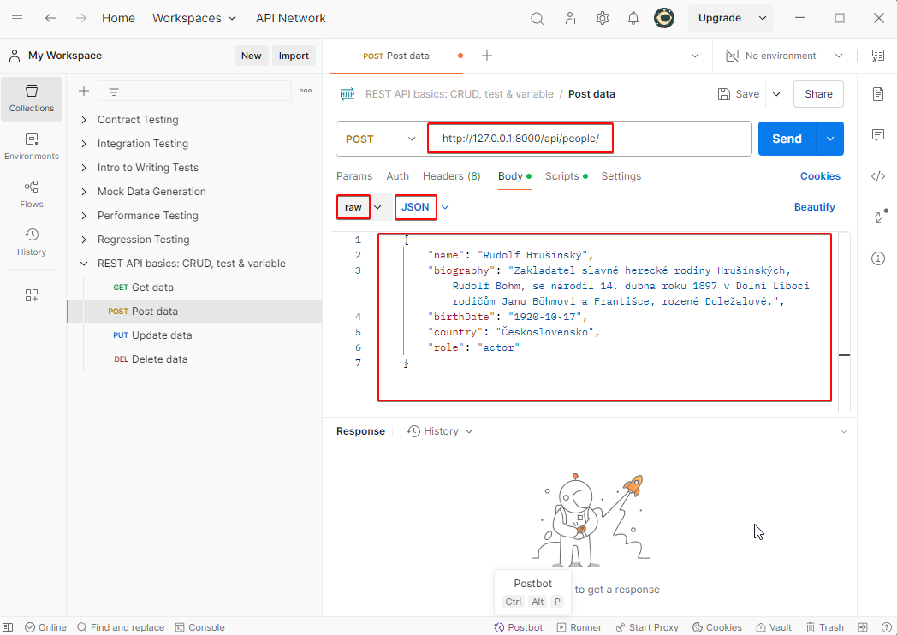Open the user avatar menu
897x635 pixels.
point(664,18)
